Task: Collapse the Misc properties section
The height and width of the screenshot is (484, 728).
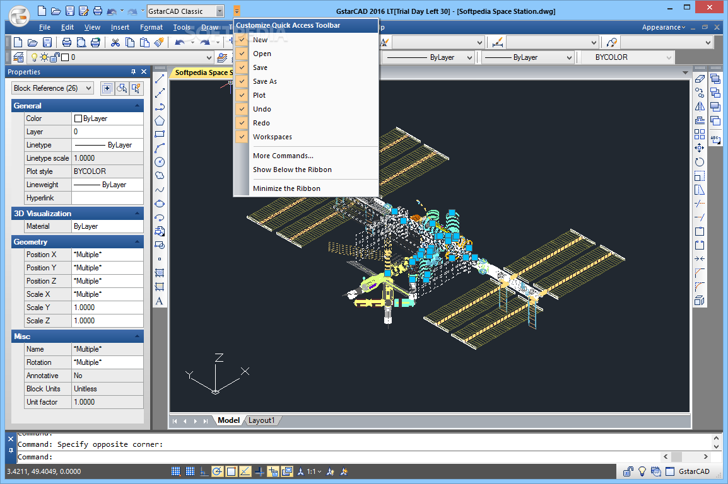Action: coord(137,336)
